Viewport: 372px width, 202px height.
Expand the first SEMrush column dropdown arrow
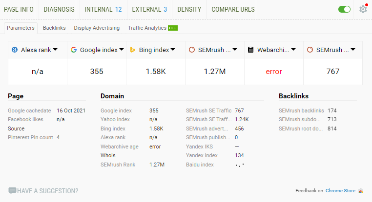point(235,50)
